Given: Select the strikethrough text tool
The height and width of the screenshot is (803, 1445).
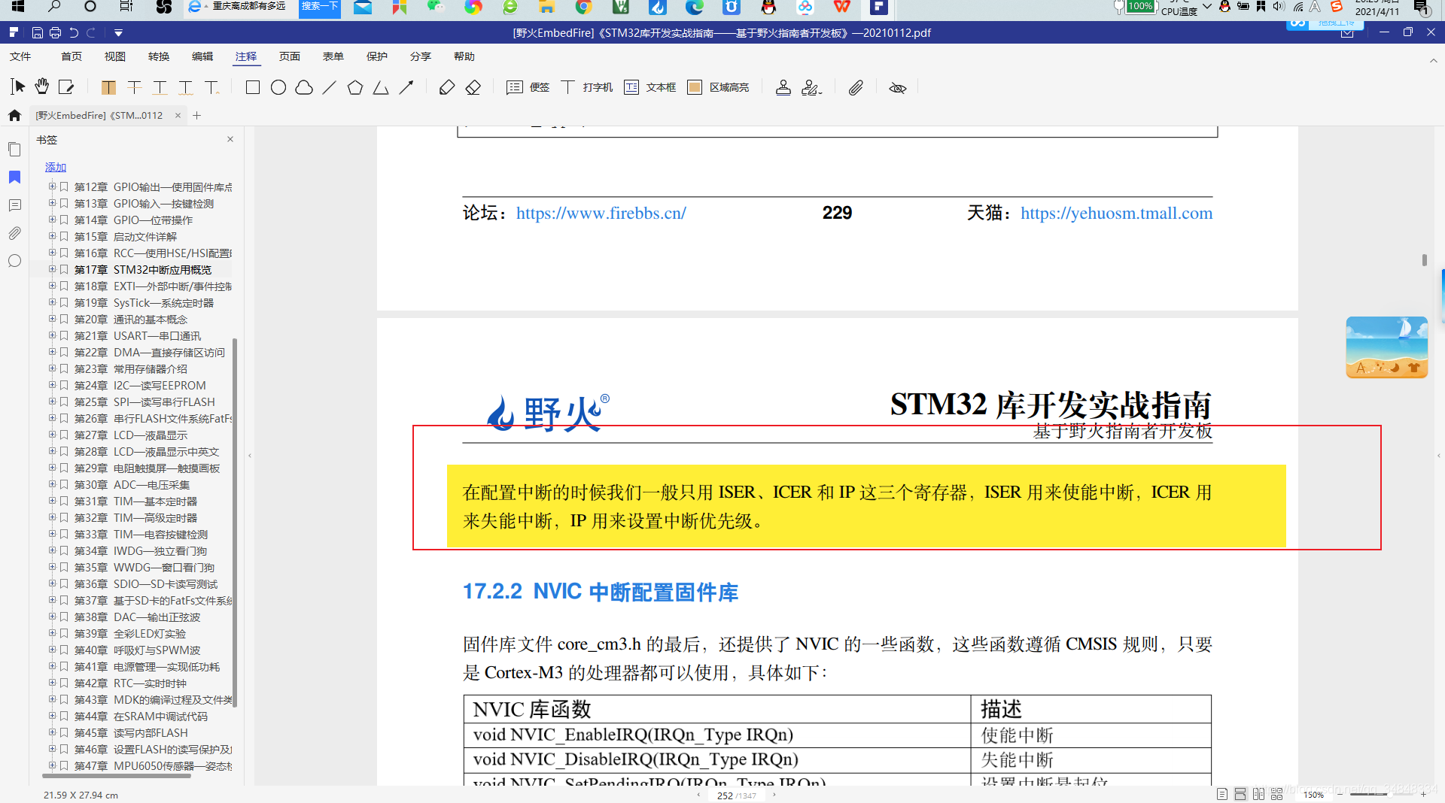Looking at the screenshot, I should [134, 87].
